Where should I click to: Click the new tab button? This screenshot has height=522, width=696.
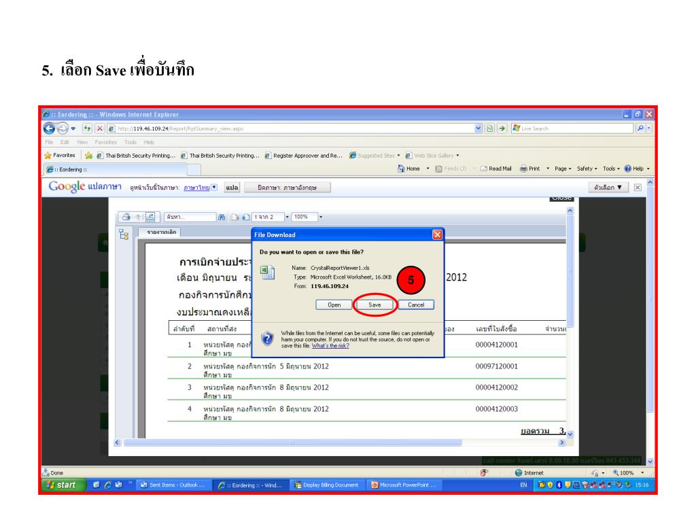[x=194, y=169]
